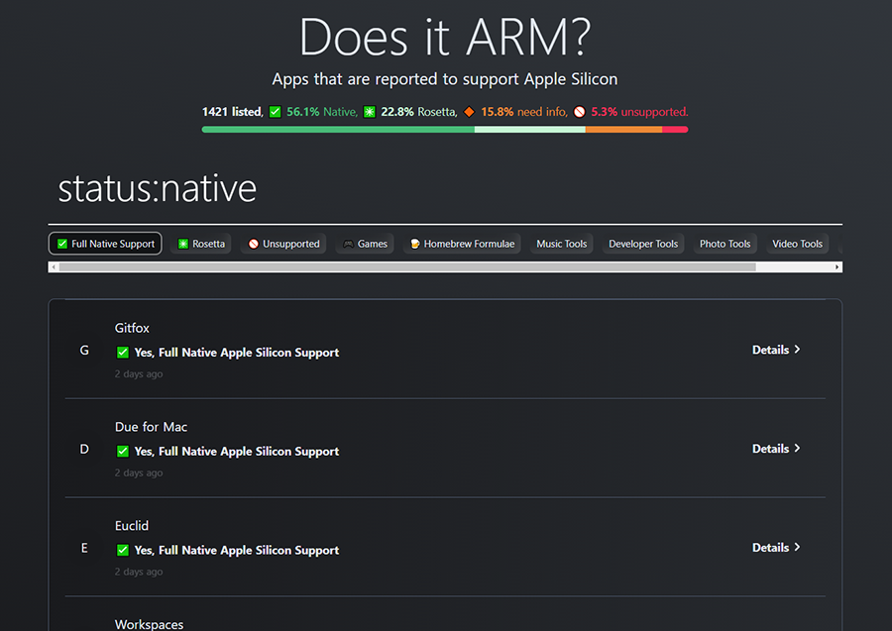Click the status:native search field
Viewport: 892px width, 631px height.
click(x=445, y=189)
